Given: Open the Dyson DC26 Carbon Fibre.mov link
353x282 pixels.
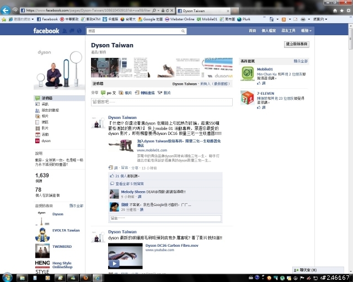Looking at the screenshot, I should point(172,245).
